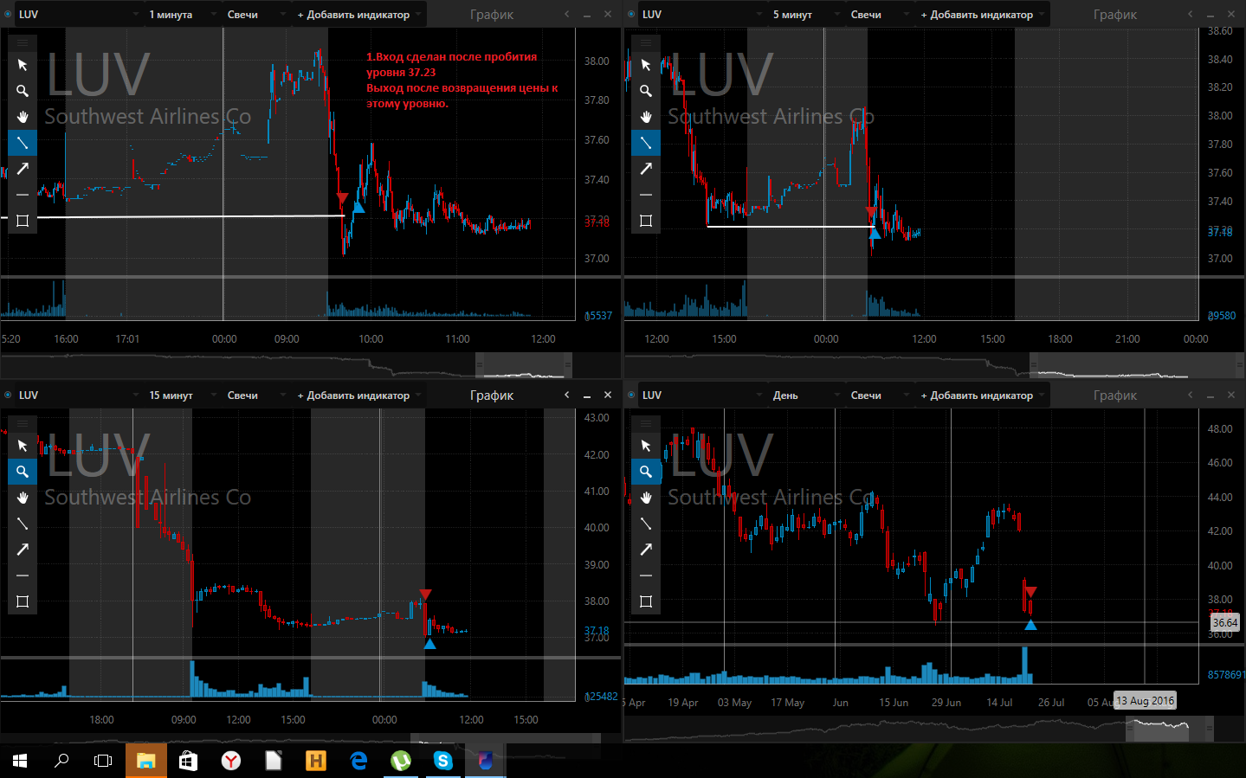The image size is (1246, 778).
Task: Click the zoom magnifier in the День chart
Action: tap(646, 472)
